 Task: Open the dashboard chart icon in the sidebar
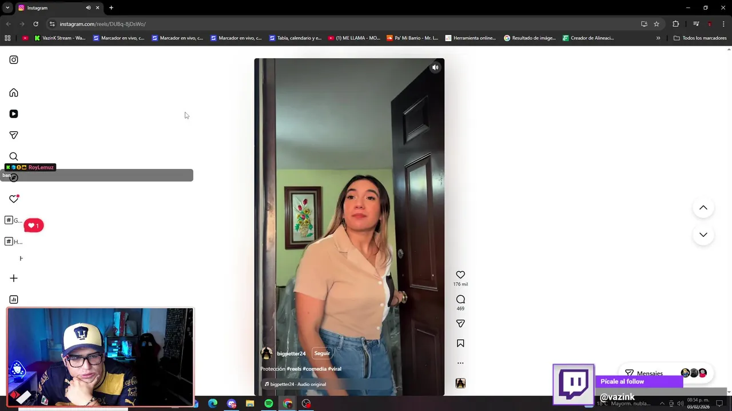(x=14, y=299)
